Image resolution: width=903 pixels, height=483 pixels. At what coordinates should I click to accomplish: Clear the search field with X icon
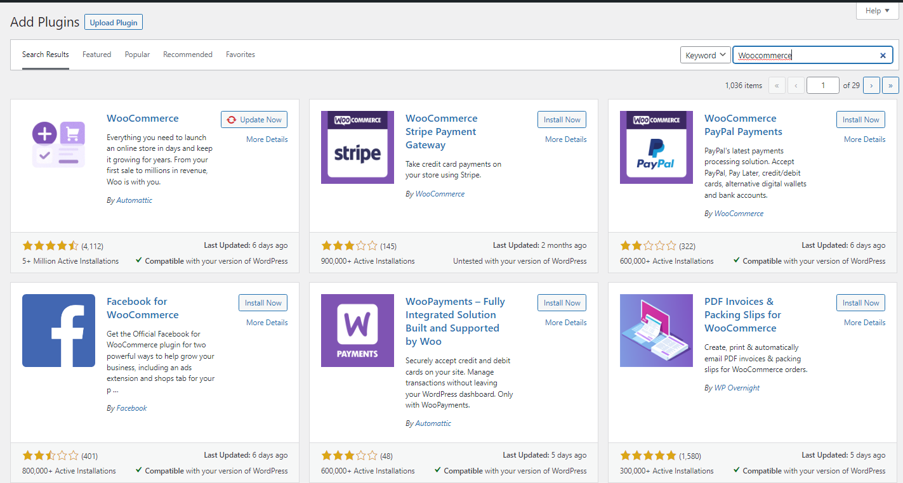pos(882,55)
